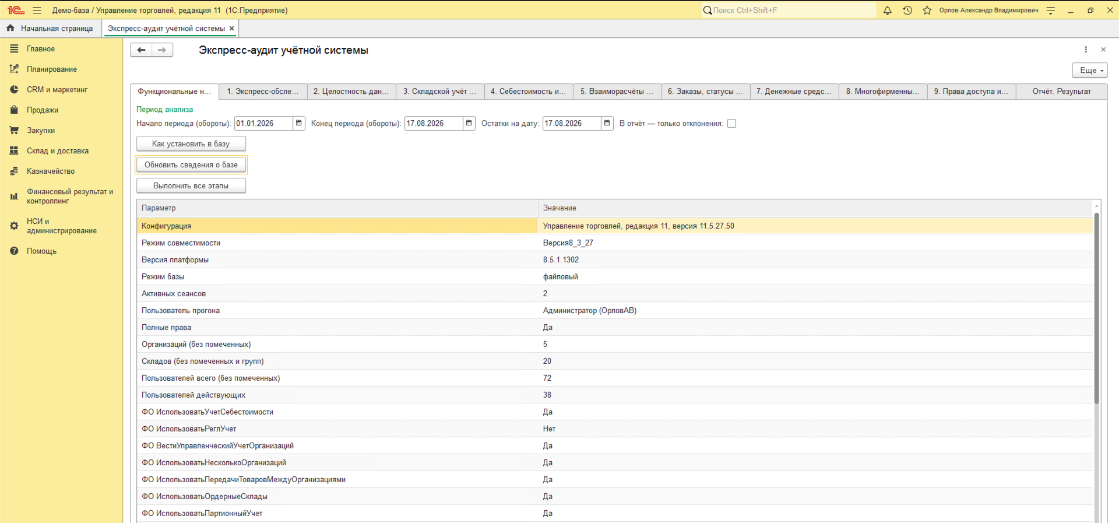
Task: Open the history clock icon
Action: 907,10
